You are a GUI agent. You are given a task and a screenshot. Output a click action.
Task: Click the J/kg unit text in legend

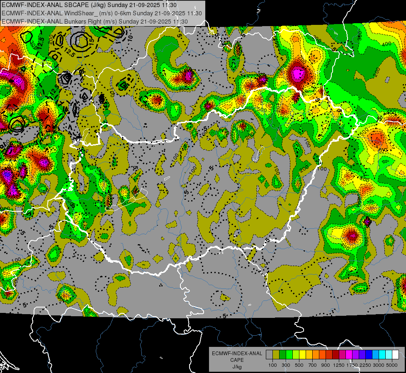pos(237,367)
